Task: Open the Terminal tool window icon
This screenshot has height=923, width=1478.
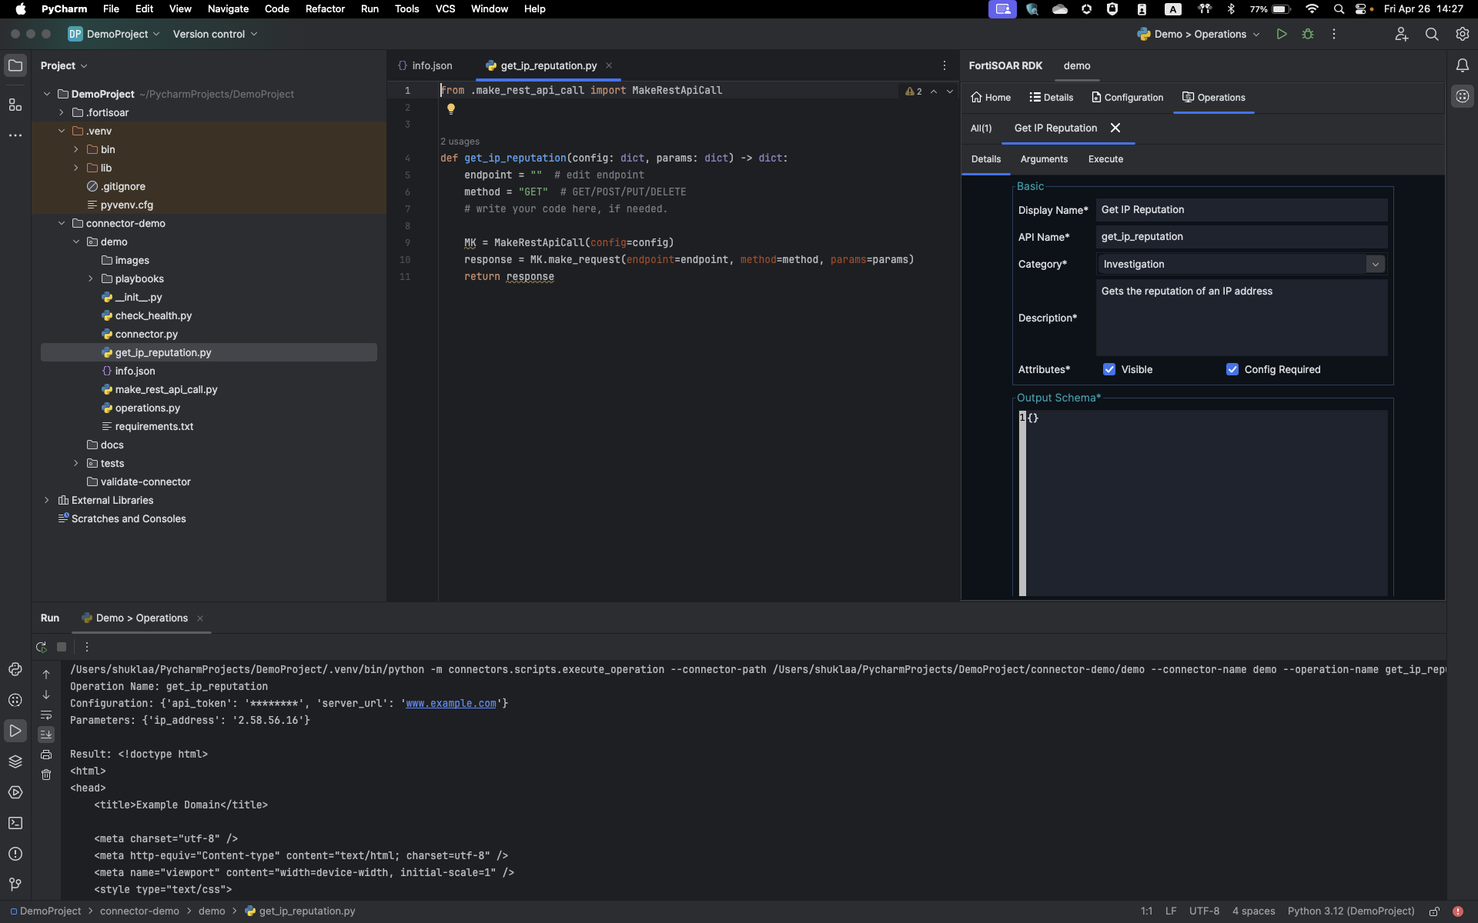Action: click(x=15, y=823)
